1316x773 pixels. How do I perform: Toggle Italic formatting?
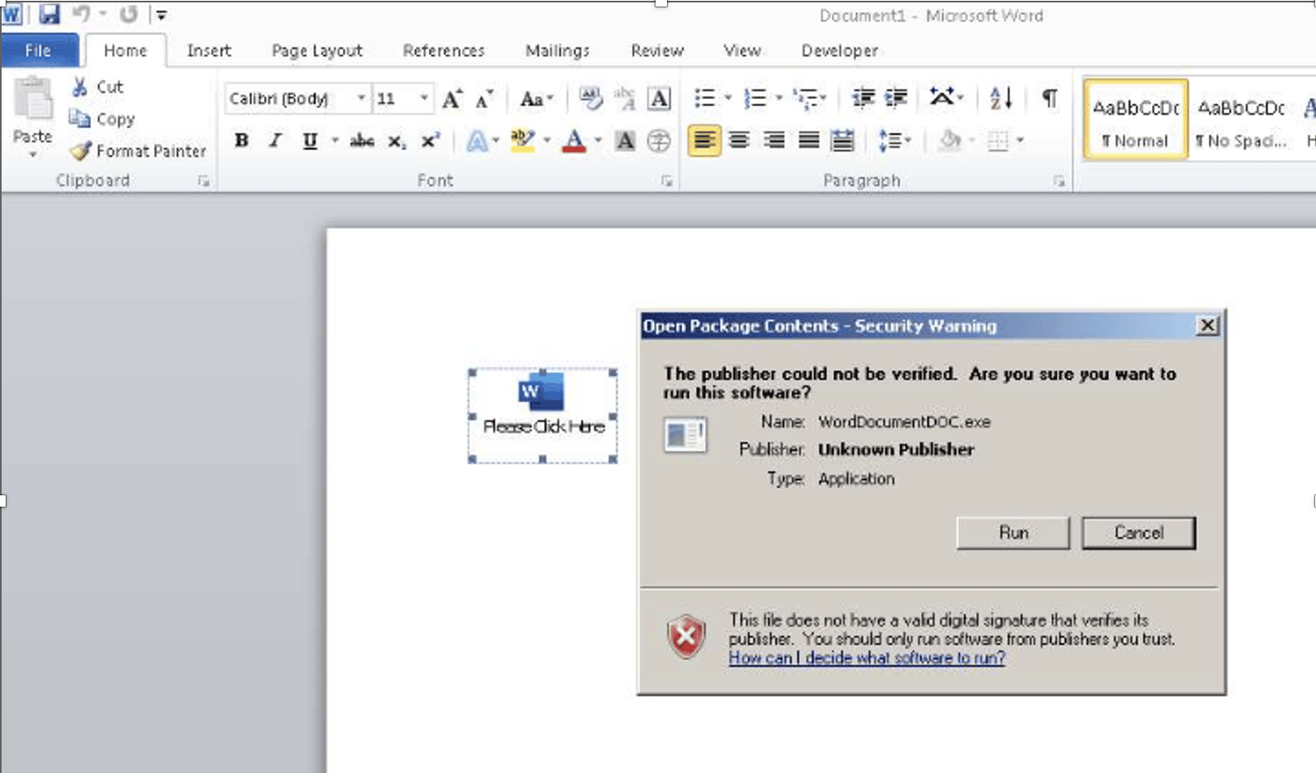(x=275, y=140)
